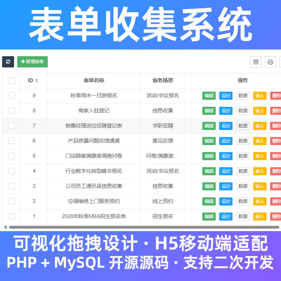This screenshot has width=281, height=281.
Task: Click 编辑 for 行业数字化转型峰会报名
Action: point(209,171)
